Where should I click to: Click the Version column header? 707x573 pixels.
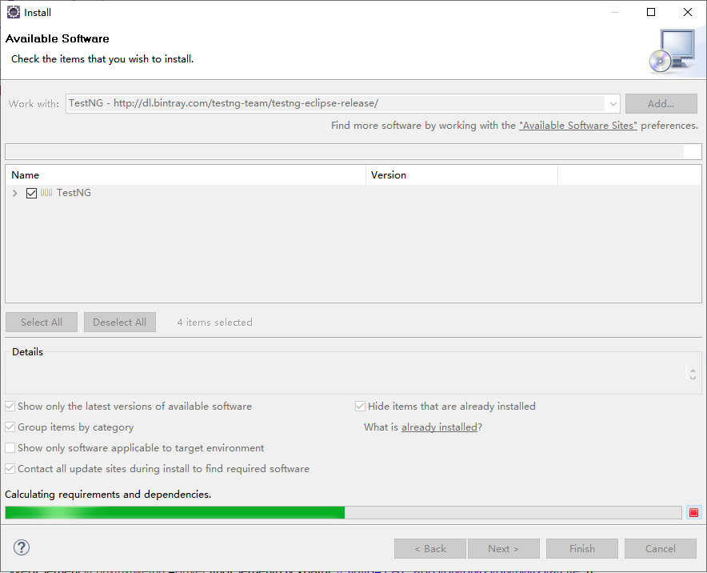[x=461, y=175]
